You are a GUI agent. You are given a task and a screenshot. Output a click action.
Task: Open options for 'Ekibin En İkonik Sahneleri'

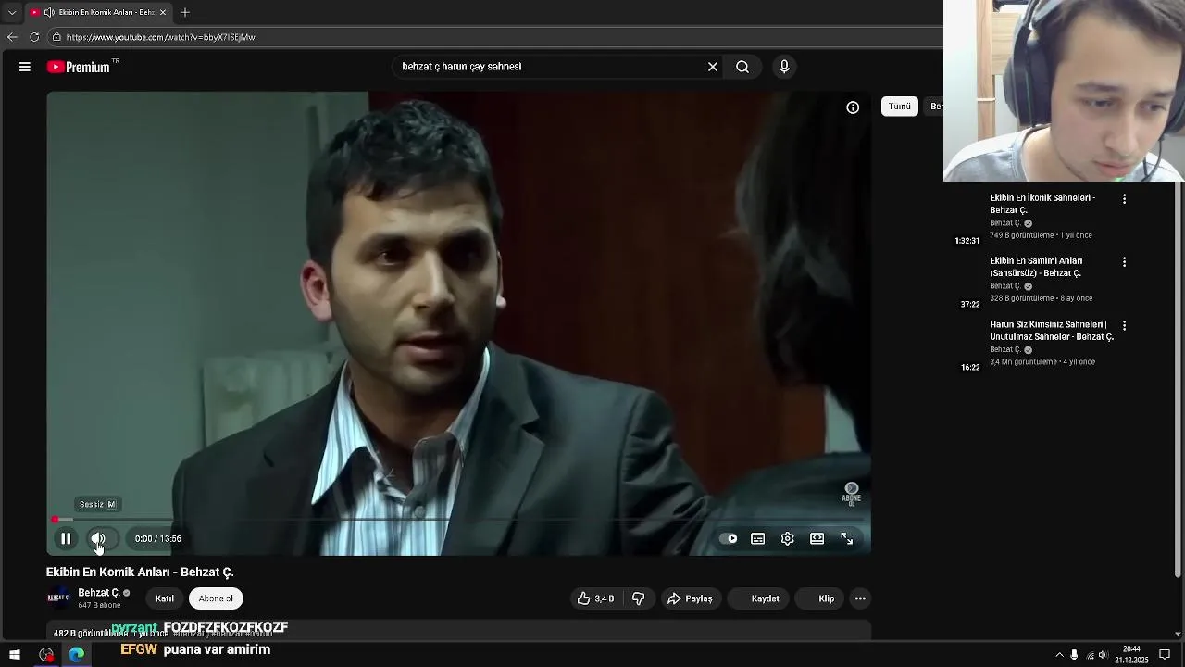pos(1124,199)
